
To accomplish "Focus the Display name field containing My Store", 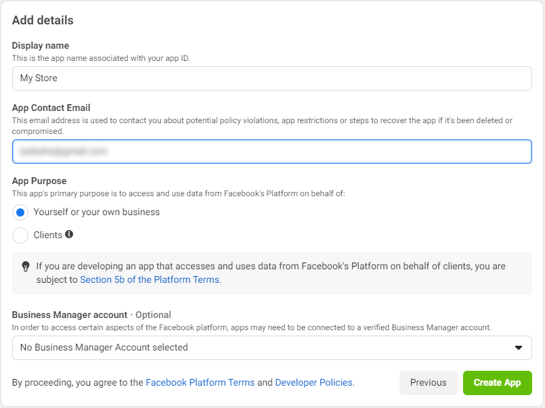I will coord(271,78).
